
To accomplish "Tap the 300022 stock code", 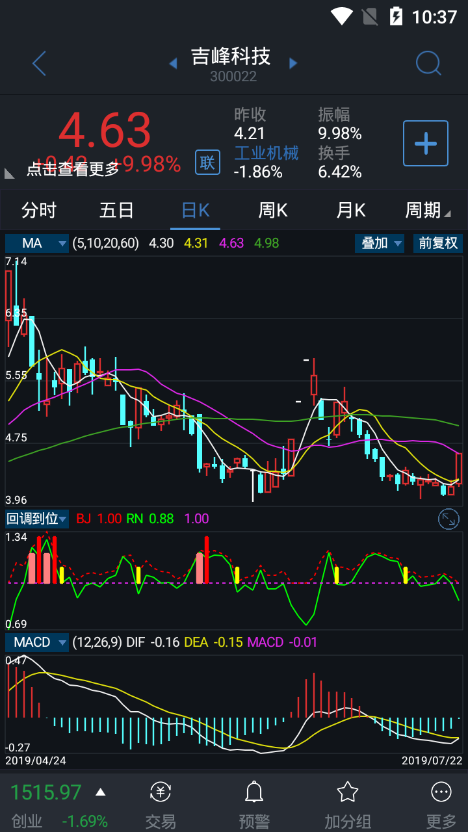I will click(233, 77).
